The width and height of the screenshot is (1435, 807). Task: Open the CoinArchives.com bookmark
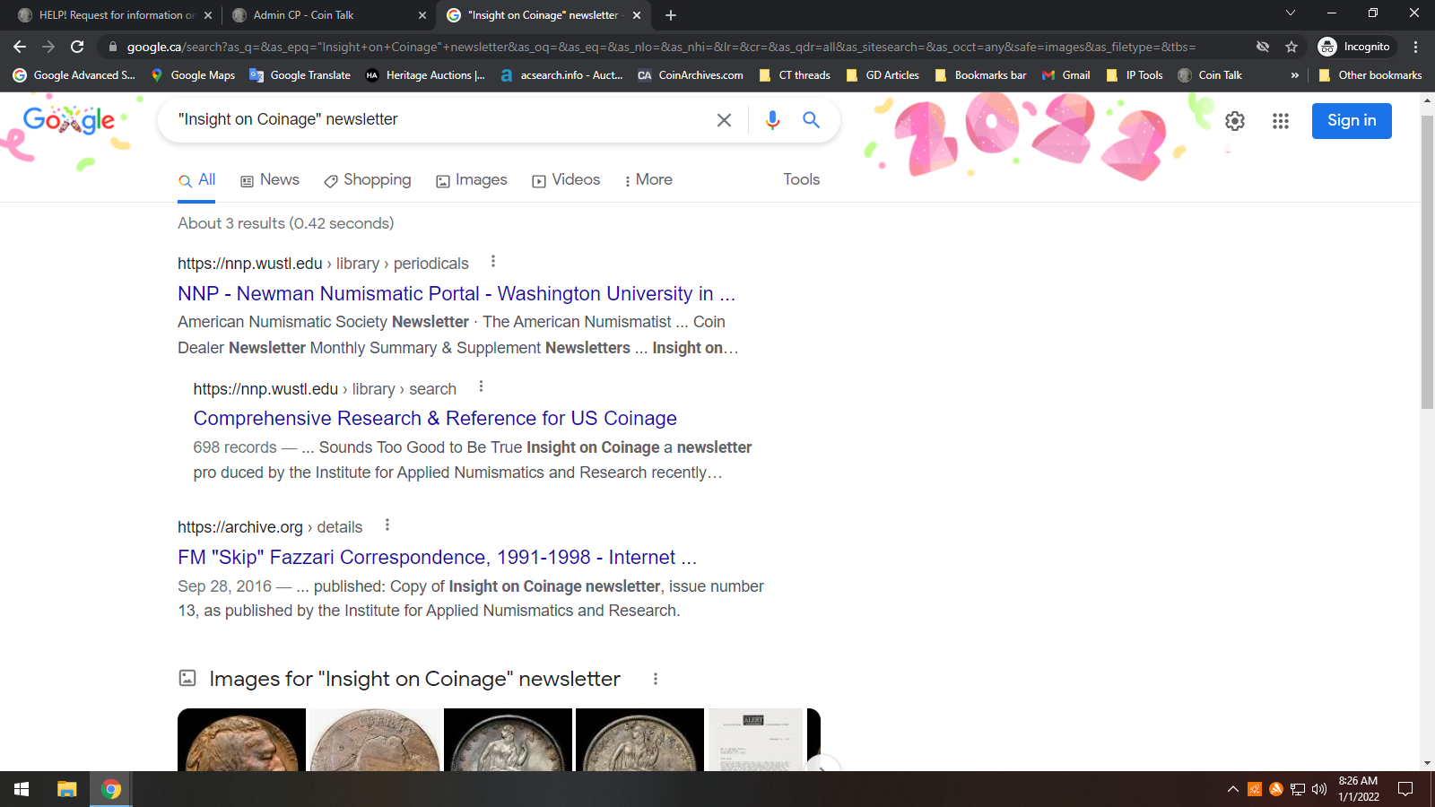(x=691, y=75)
